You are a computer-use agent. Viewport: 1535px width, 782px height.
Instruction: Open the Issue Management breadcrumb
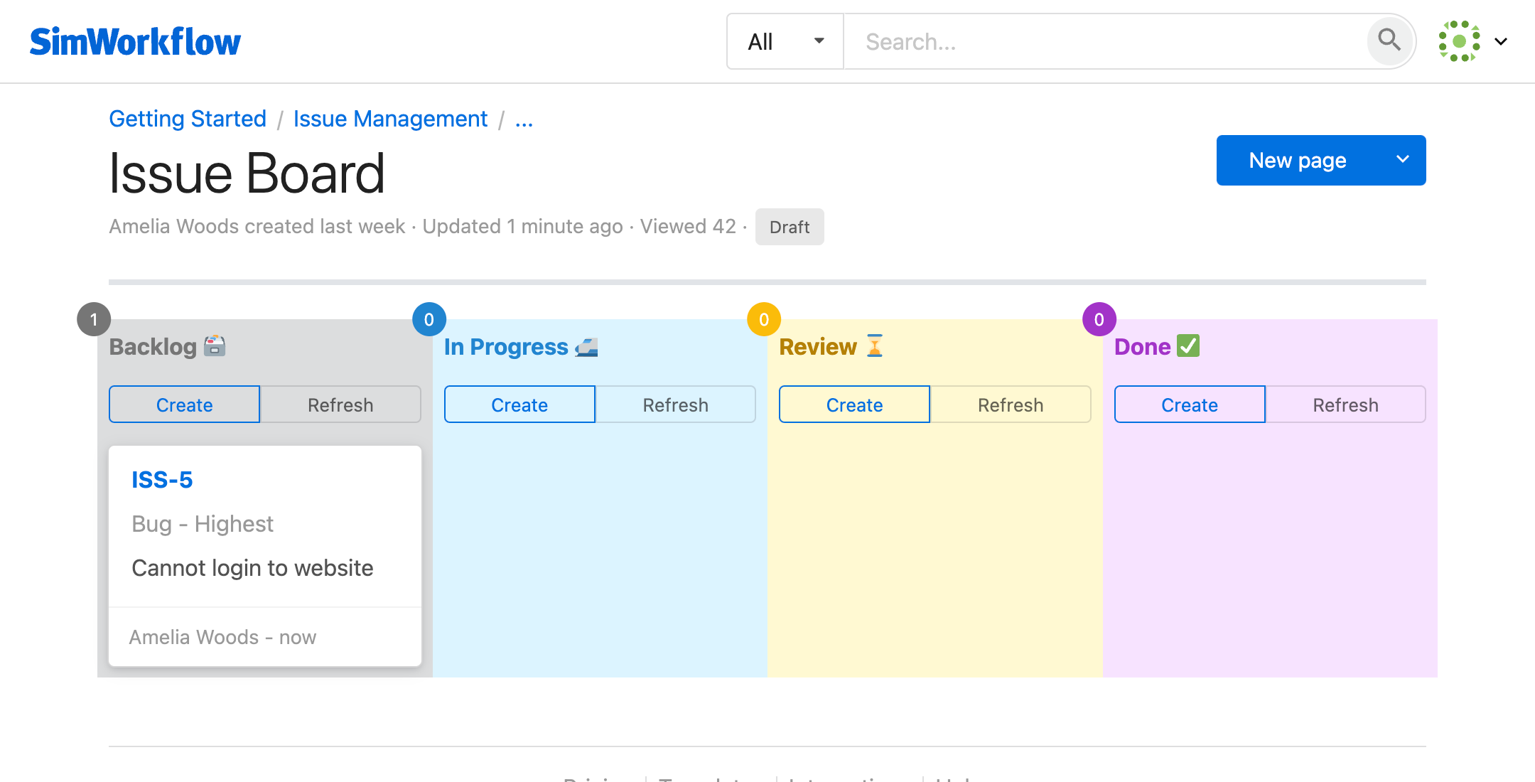tap(390, 119)
